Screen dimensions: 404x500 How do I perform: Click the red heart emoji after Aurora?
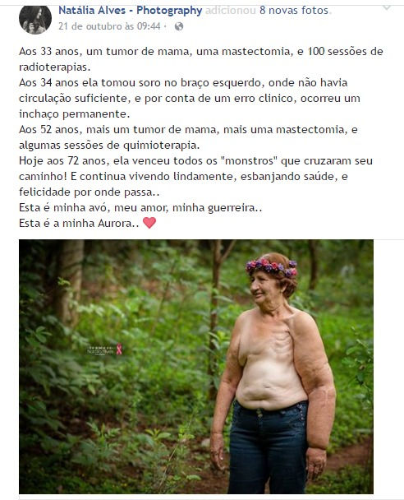149,223
